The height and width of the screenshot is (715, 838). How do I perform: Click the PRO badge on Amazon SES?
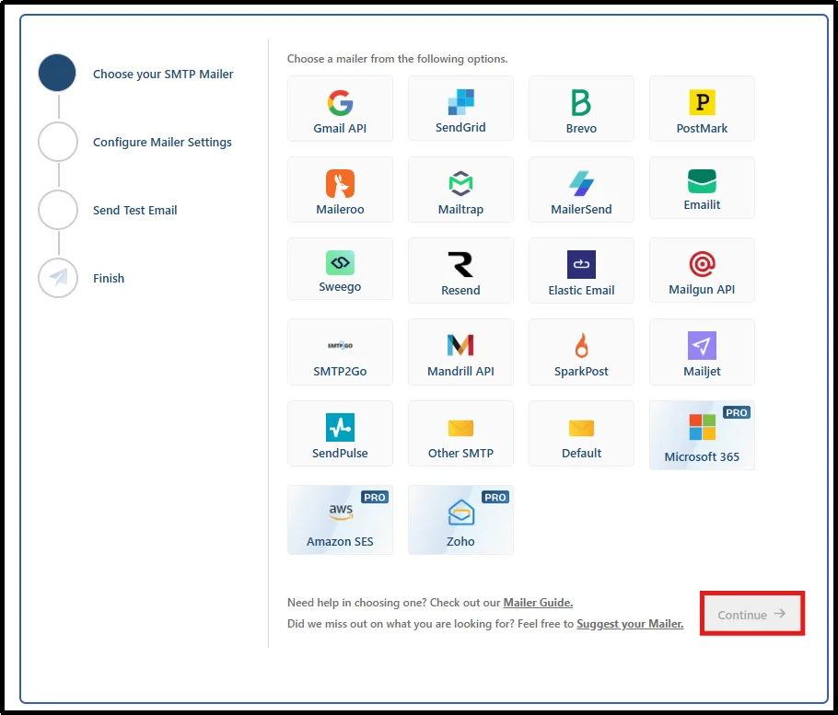pos(374,497)
